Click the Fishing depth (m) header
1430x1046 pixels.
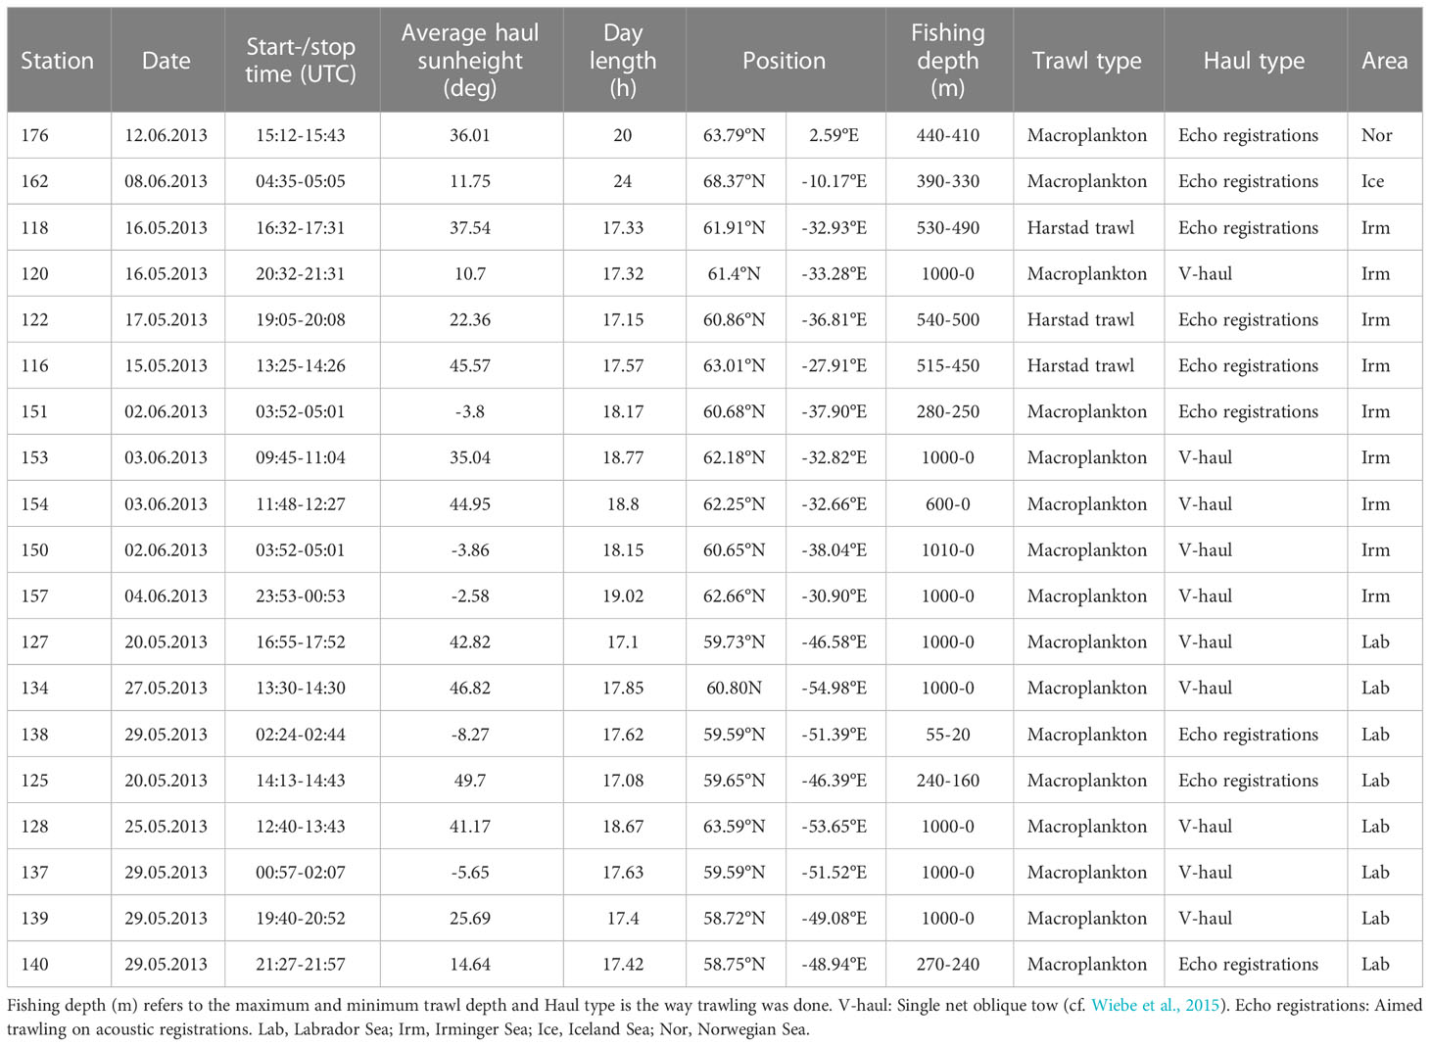pyautogui.click(x=947, y=61)
